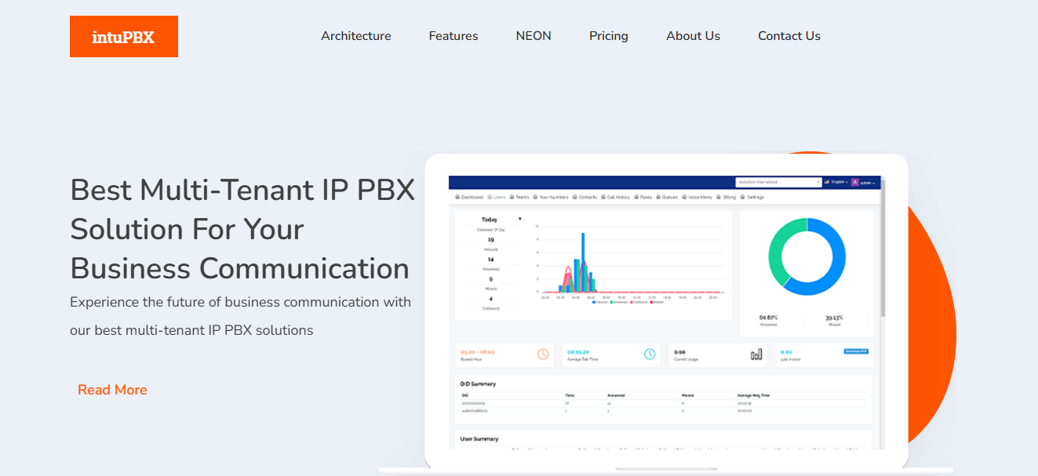Click the blue Average Talk Time clock icon

[x=650, y=354]
